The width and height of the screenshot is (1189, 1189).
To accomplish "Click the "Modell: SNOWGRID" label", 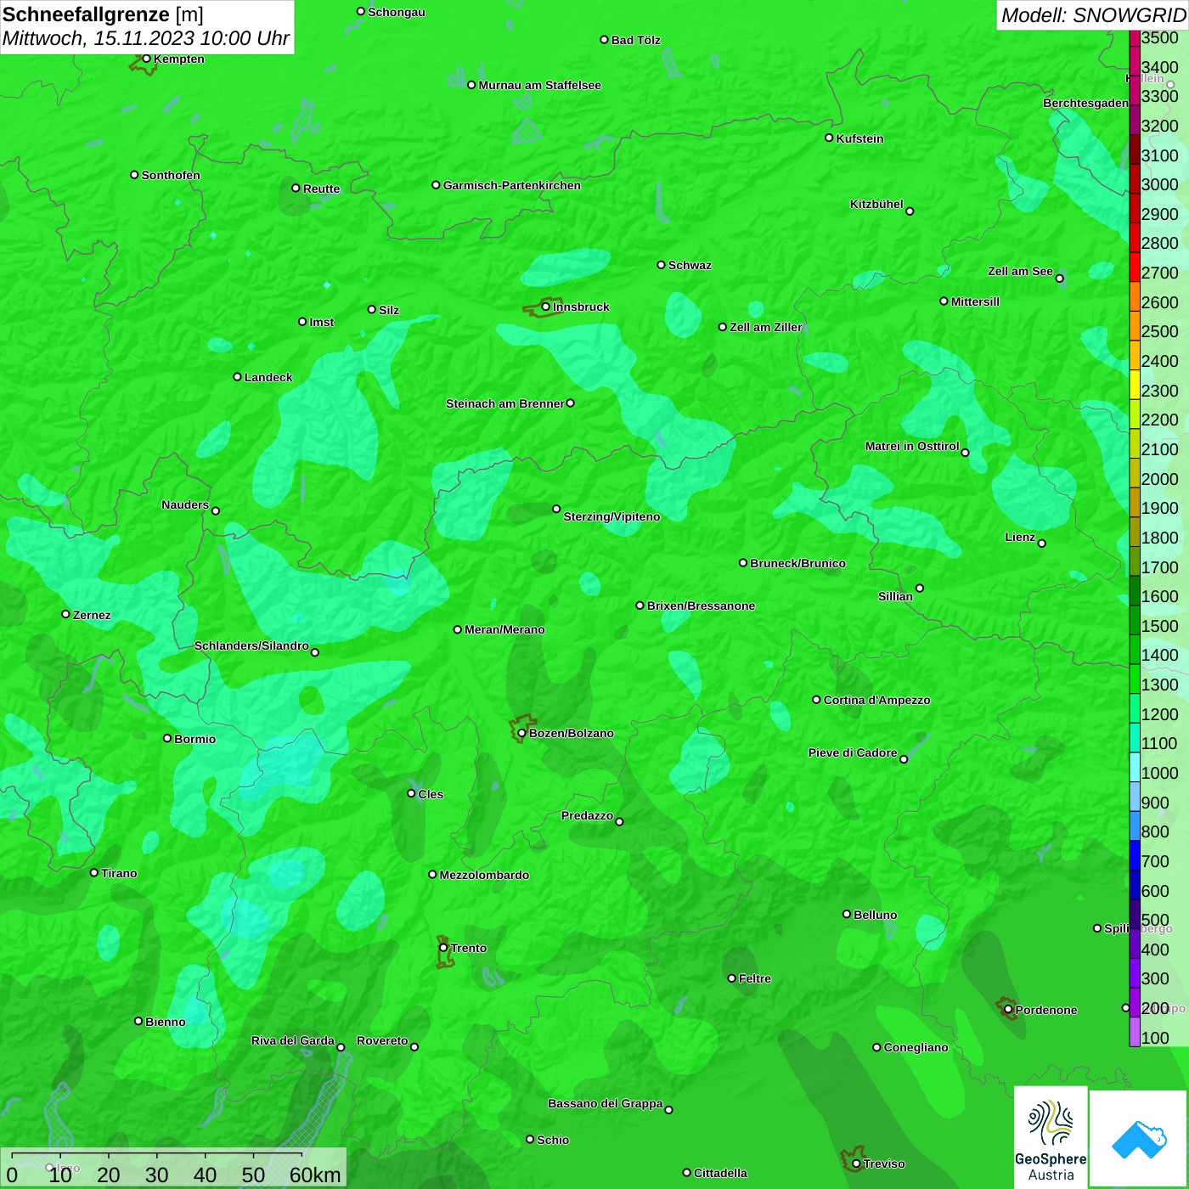I will [x=1093, y=15].
